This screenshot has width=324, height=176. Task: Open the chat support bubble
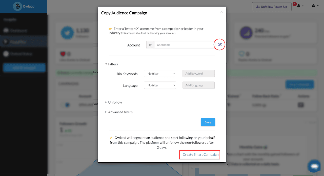click(314, 166)
